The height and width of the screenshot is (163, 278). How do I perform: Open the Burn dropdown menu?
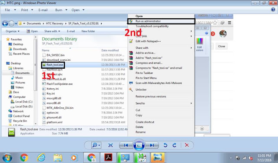(61, 10)
